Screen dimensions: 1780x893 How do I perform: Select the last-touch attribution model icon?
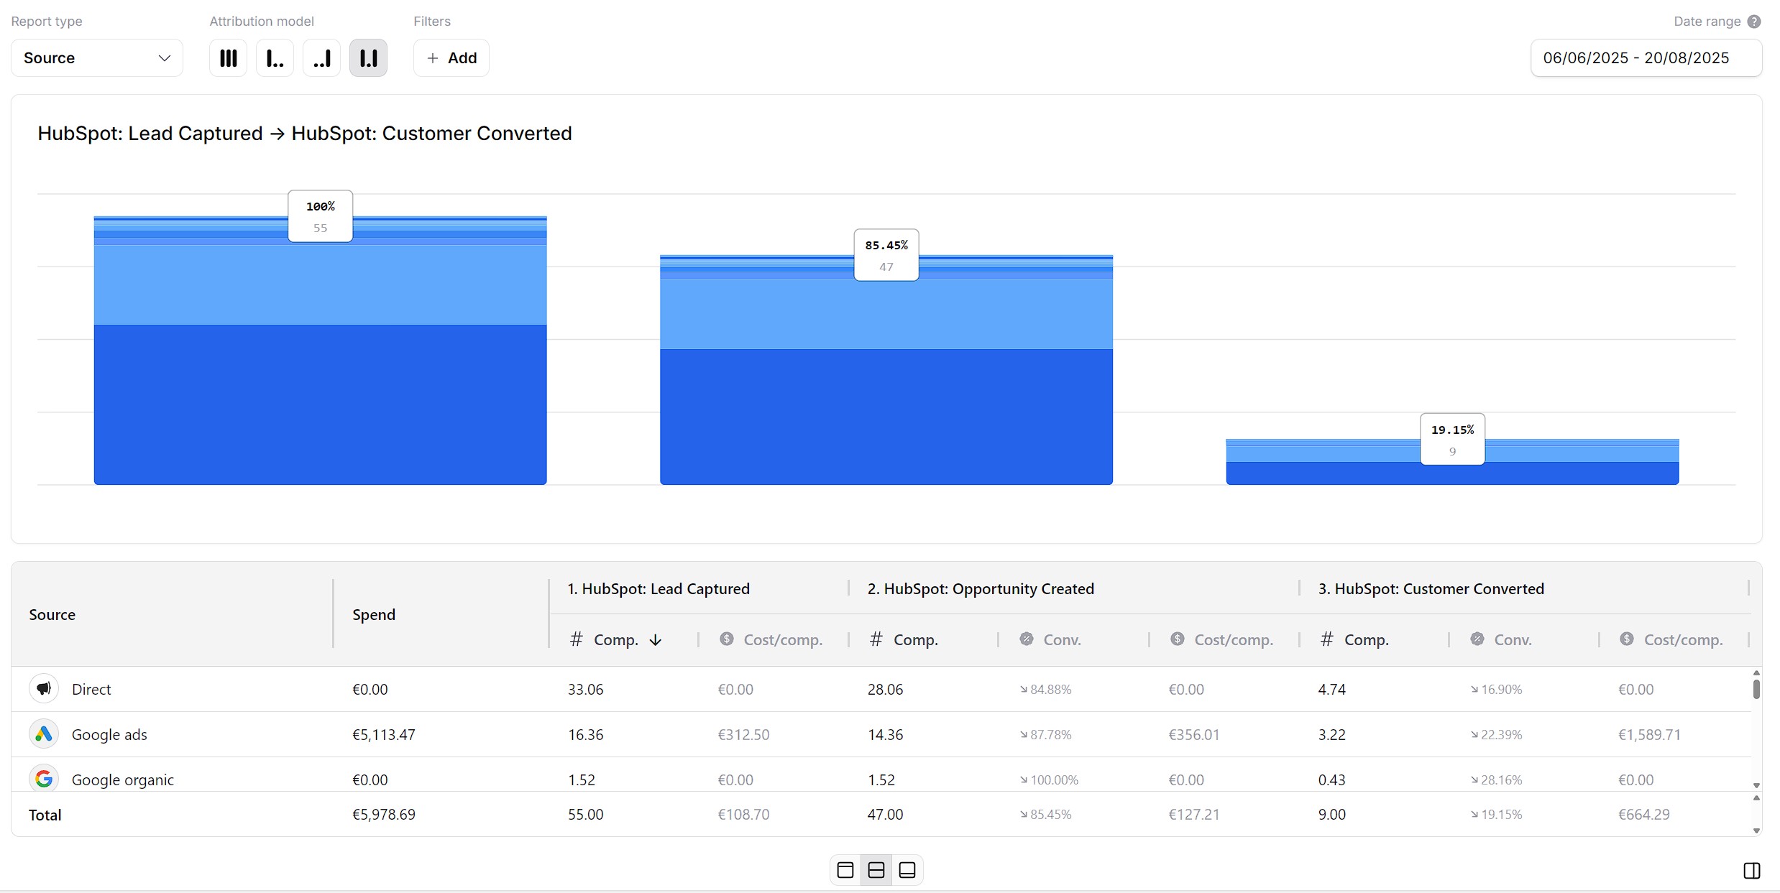pos(321,58)
